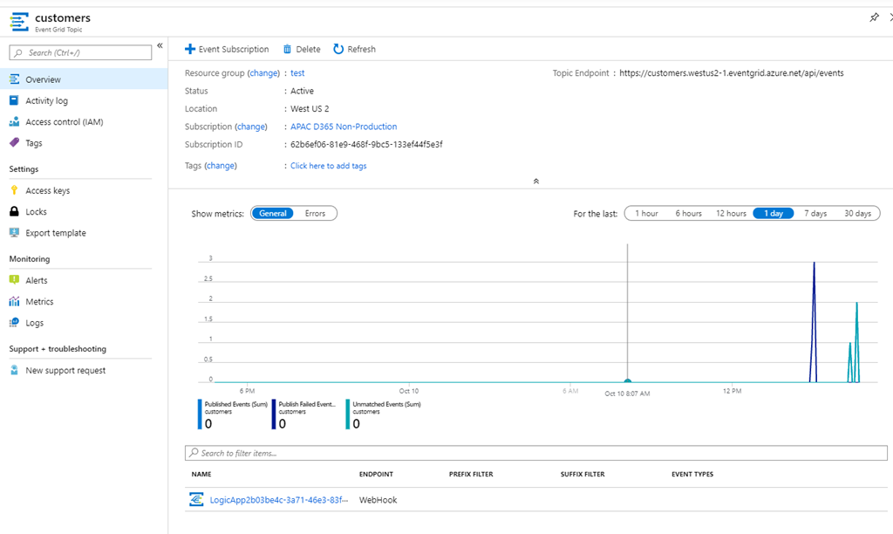
Task: Click the PREFIX FILTER column header
Action: click(x=471, y=474)
